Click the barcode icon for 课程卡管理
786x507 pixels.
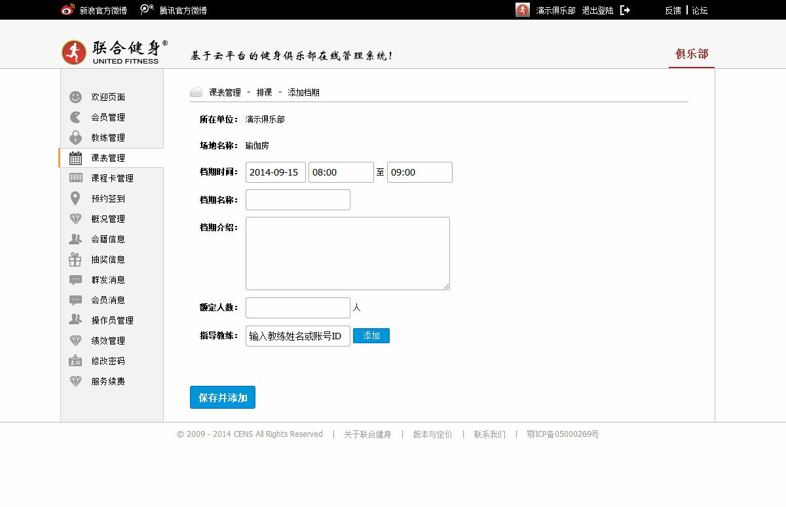[76, 178]
